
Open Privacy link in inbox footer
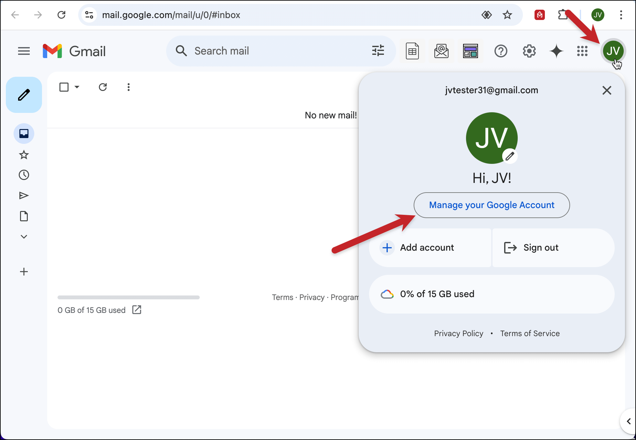312,297
